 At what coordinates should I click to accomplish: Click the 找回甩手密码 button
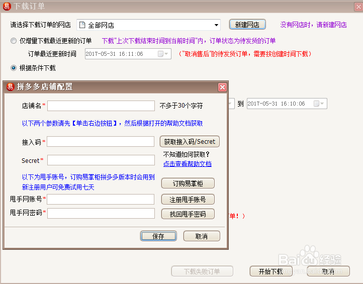pos(188,214)
